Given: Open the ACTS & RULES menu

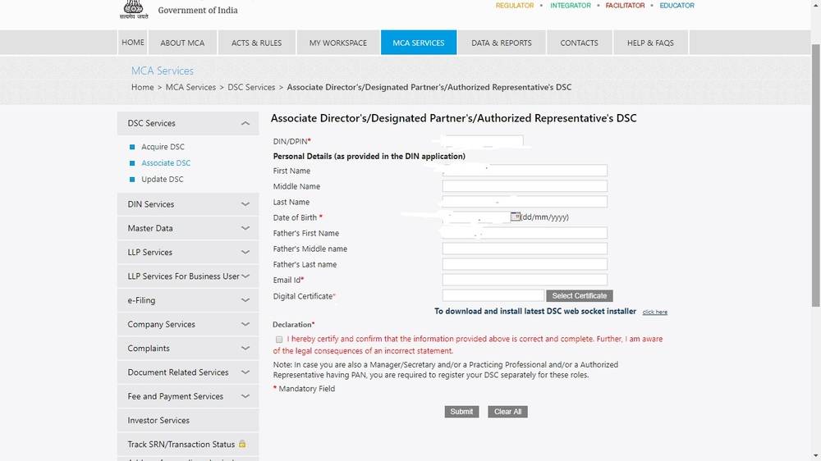Looking at the screenshot, I should coord(256,43).
